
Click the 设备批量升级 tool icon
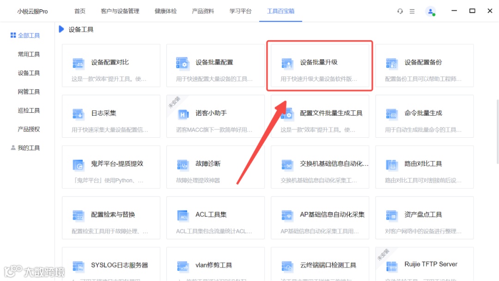coord(287,63)
